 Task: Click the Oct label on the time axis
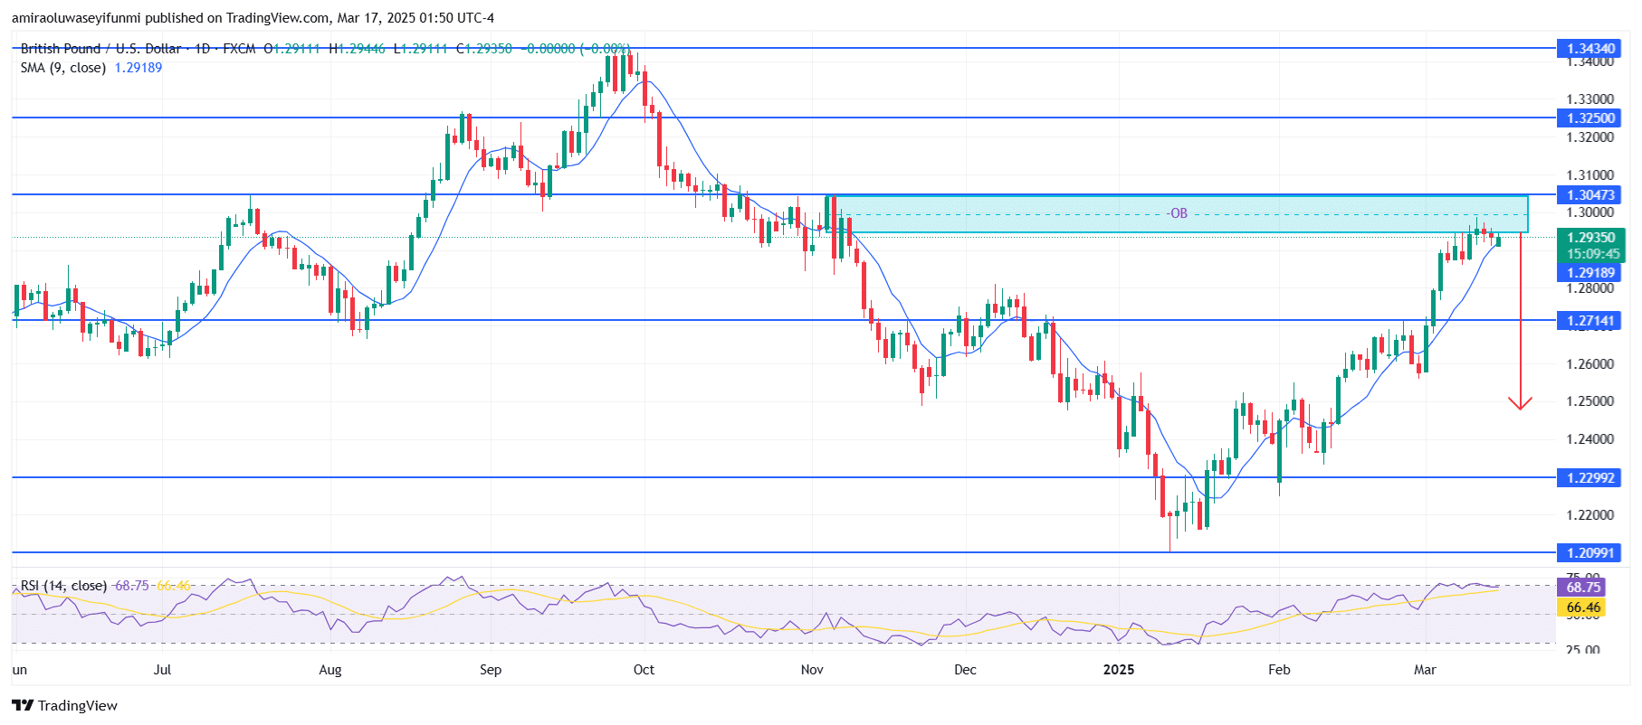click(x=644, y=670)
